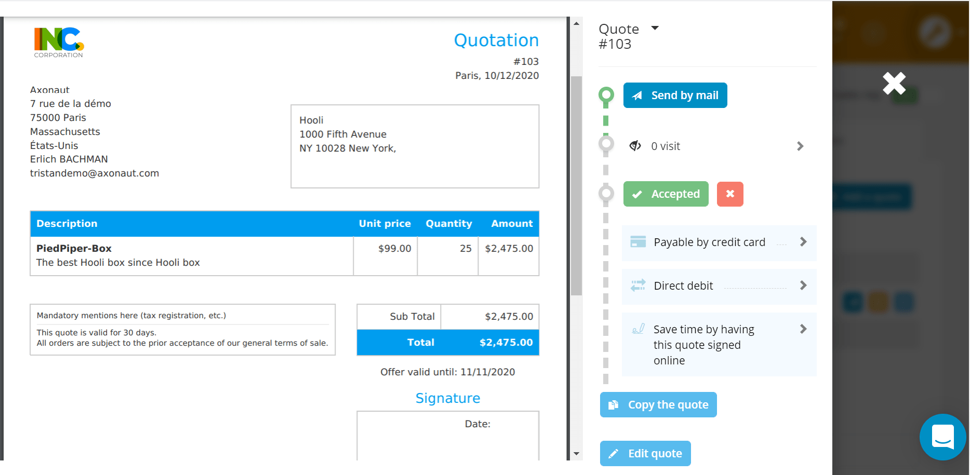Click the Offer valid until 11/11/2020 text
970x475 pixels.
pos(447,372)
